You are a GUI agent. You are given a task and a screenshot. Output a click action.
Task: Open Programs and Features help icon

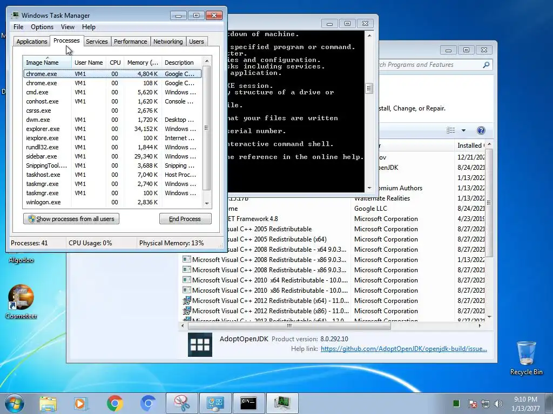click(481, 130)
